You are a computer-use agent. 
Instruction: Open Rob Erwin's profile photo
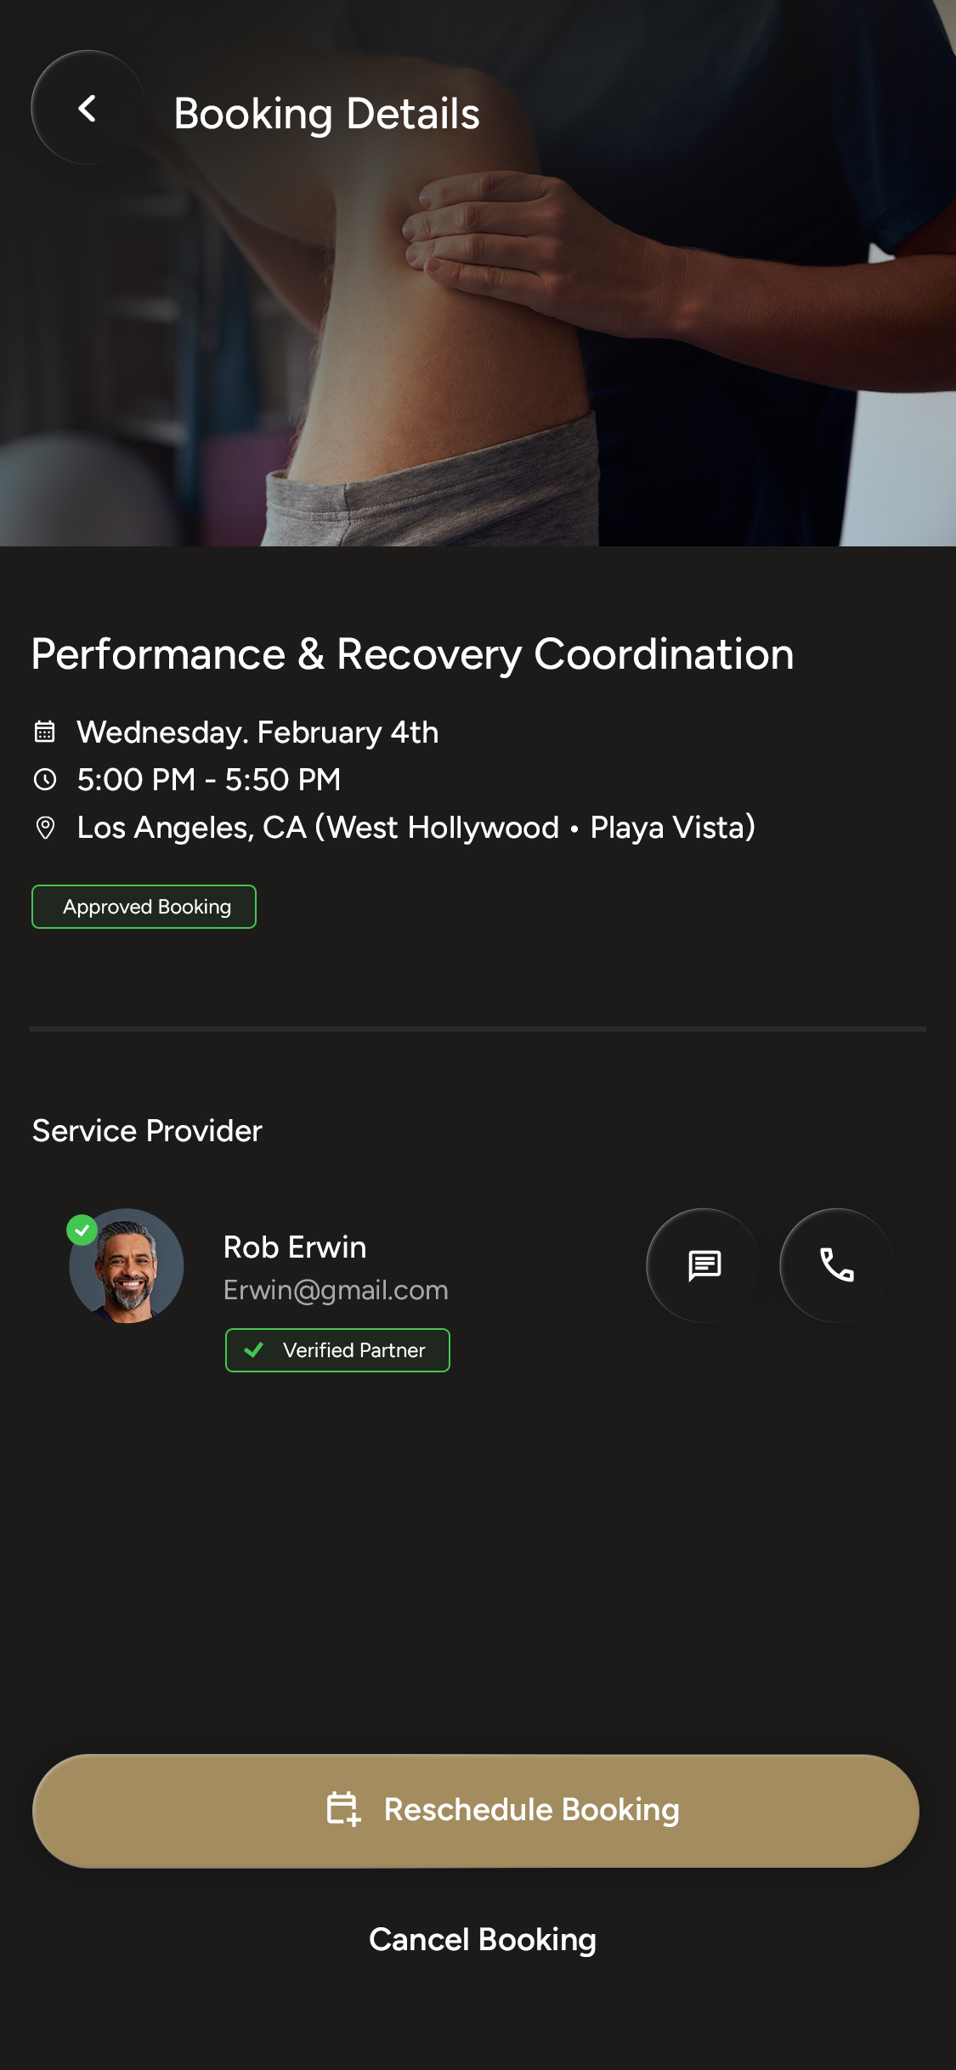[x=127, y=1268]
